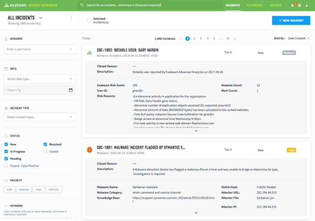Check the Closed status checkbox
Image resolution: width=315 pixels, height=221 pixels.
click(45, 151)
